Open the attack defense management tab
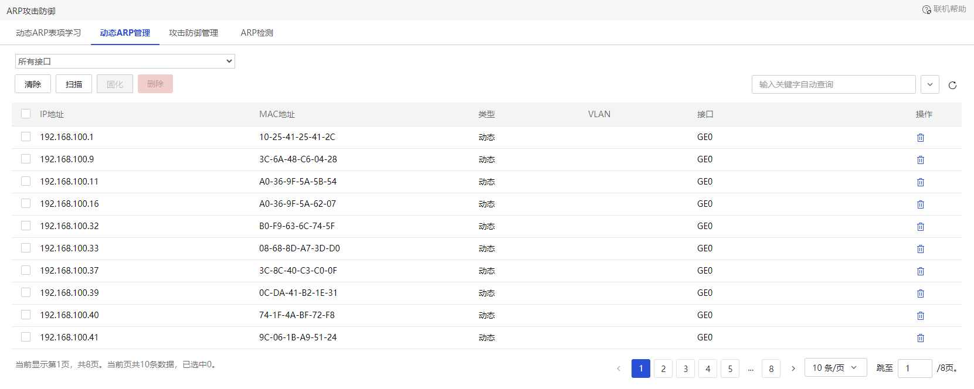974x389 pixels. point(194,33)
